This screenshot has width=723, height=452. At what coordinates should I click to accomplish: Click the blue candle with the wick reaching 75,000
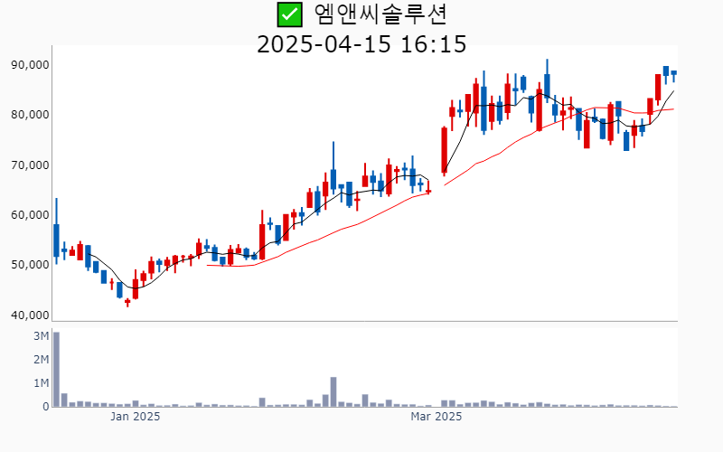pos(333,168)
